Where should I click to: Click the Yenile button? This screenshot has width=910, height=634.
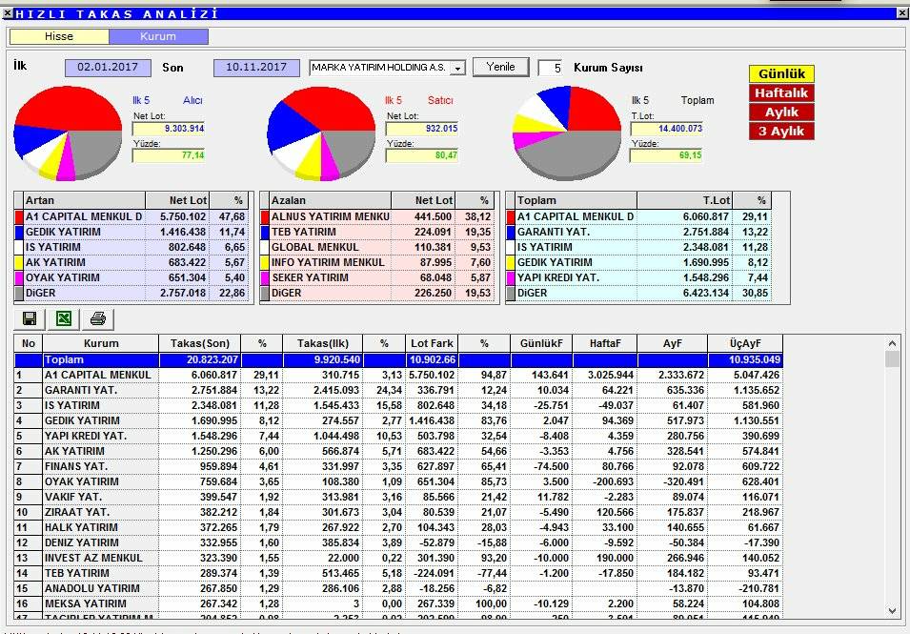pos(501,67)
